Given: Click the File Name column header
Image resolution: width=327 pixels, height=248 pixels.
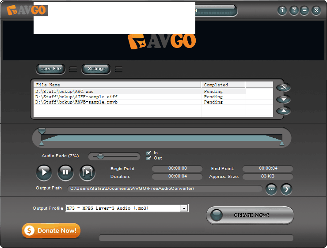Looking at the screenshot, I should click(x=117, y=85).
